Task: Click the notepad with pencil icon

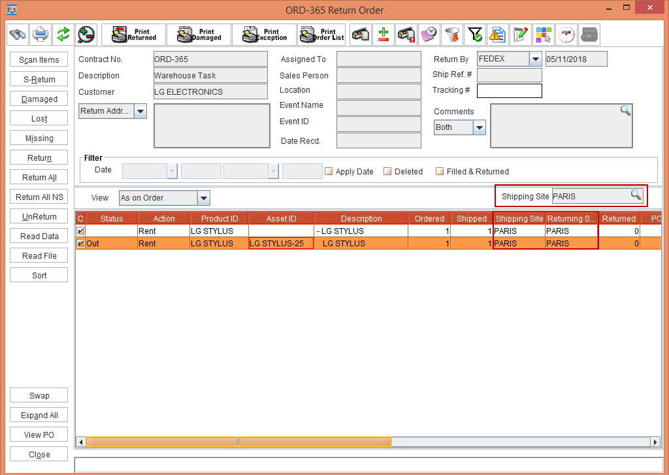Action: [520, 35]
